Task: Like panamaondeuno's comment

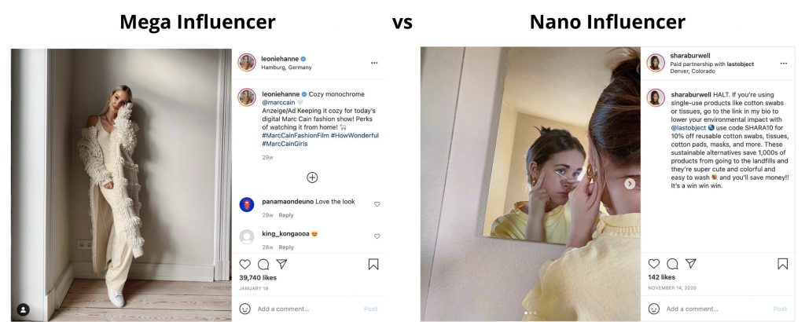Action: (377, 204)
